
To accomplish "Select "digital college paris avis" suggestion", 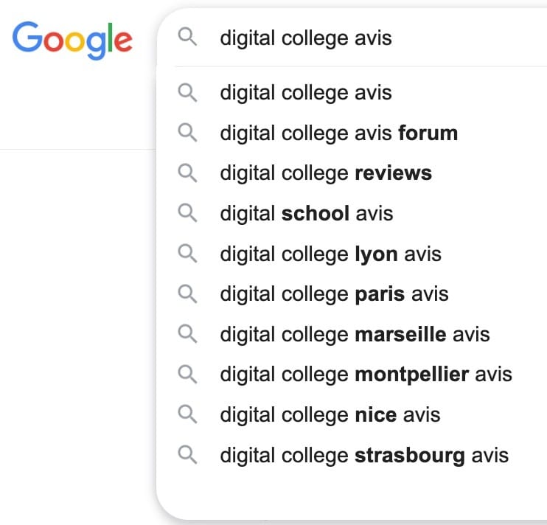I will click(x=334, y=294).
